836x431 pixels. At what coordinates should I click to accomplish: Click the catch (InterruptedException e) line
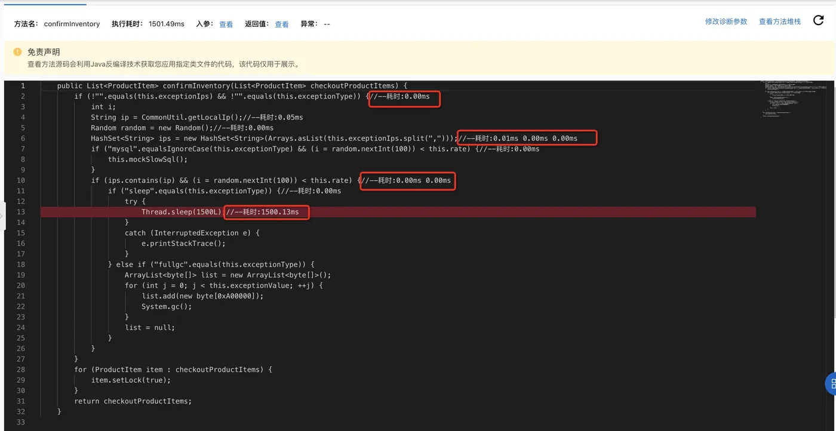pos(192,233)
